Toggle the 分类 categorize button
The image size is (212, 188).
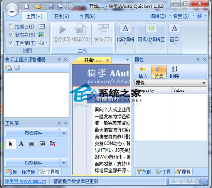159,72
